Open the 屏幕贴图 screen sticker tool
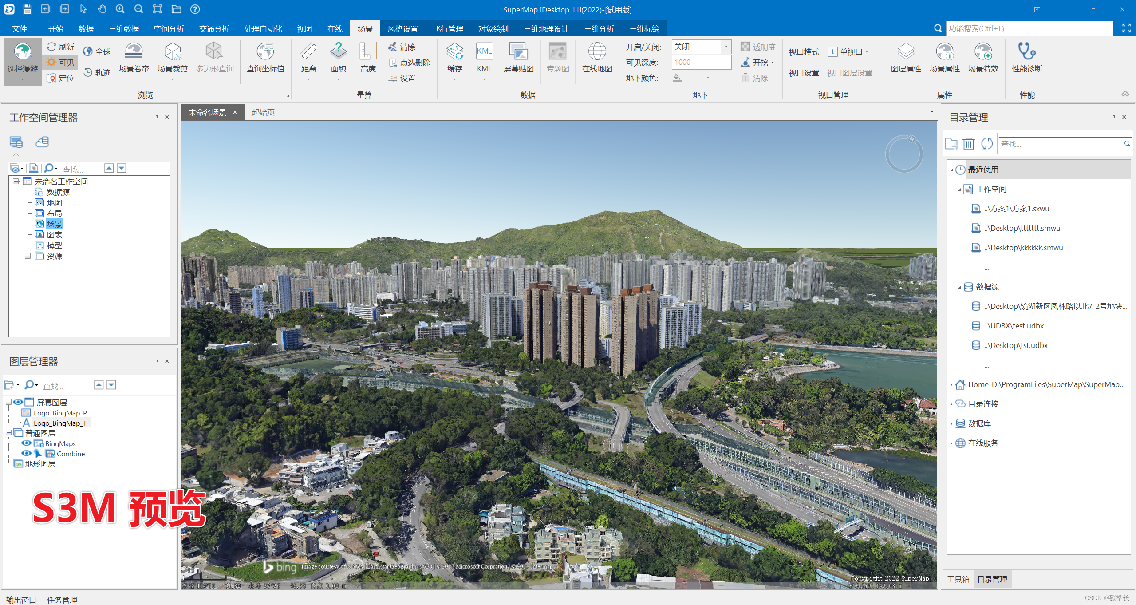 coord(518,58)
